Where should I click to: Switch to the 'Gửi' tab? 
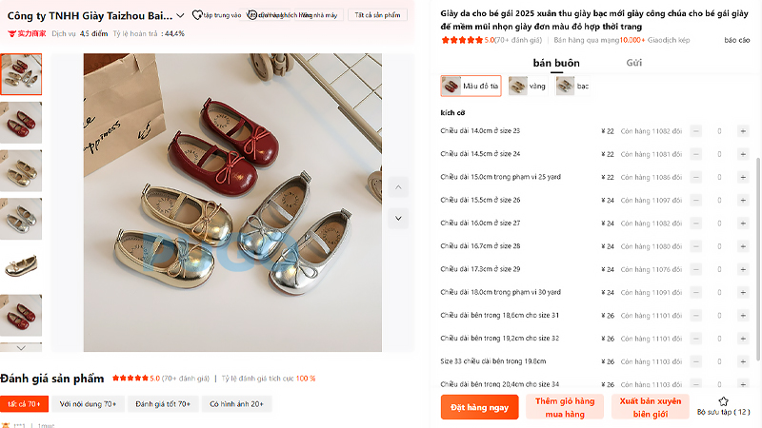pos(633,63)
